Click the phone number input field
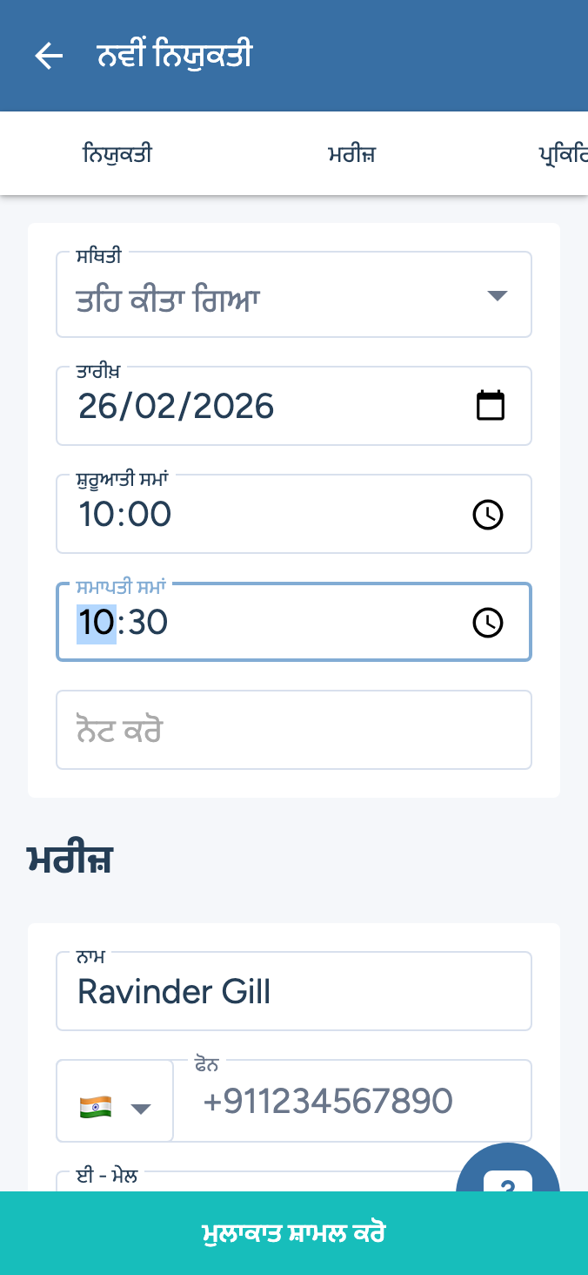This screenshot has height=1275, width=588. [x=352, y=1102]
